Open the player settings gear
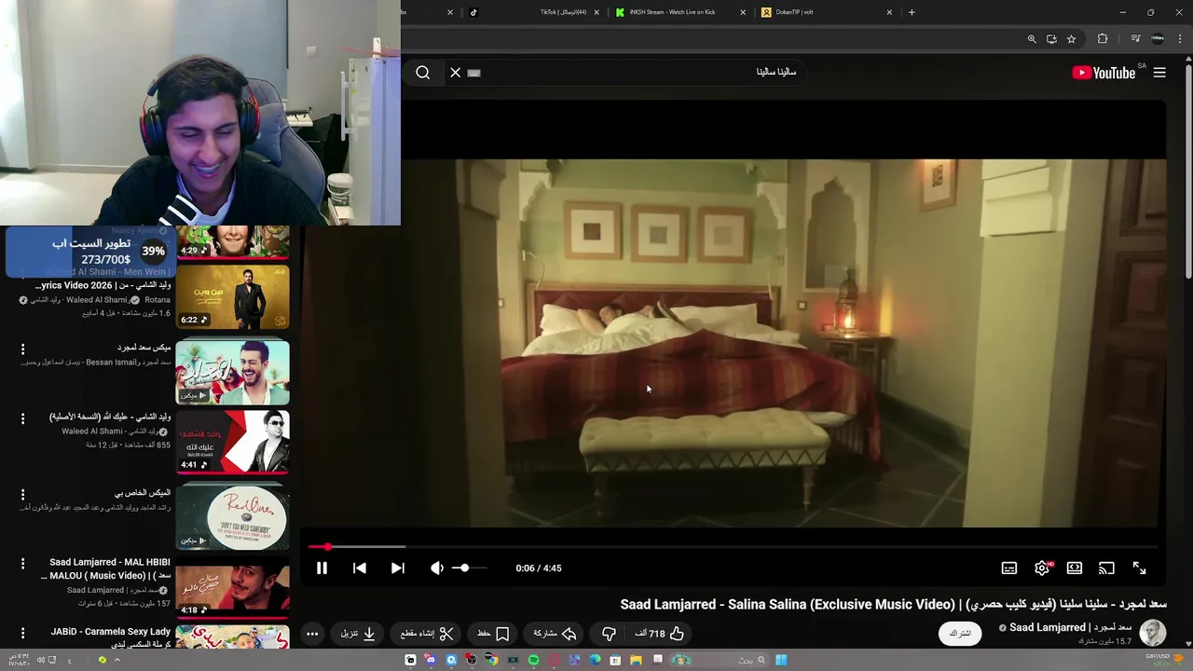This screenshot has width=1193, height=671. tap(1042, 568)
